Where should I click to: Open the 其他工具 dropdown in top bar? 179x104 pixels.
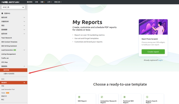[58, 2]
